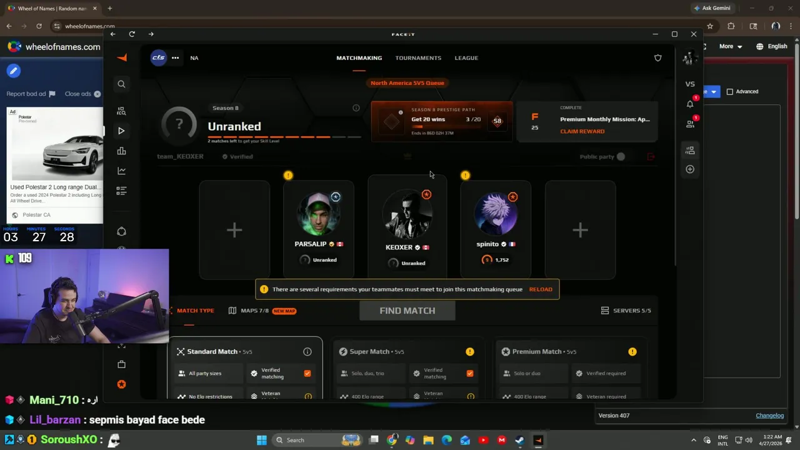
Task: Click the orange star premium sidebar icon
Action: pos(121,384)
